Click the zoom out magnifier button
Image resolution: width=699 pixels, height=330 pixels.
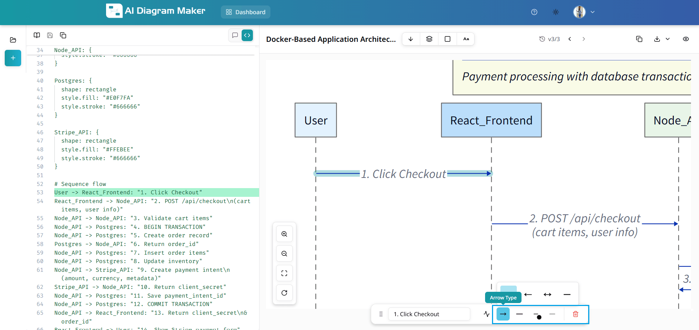click(284, 254)
